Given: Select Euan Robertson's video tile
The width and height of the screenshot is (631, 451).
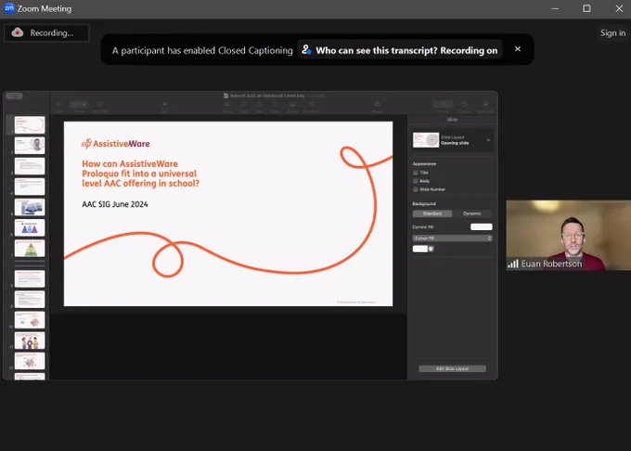Looking at the screenshot, I should (x=568, y=235).
